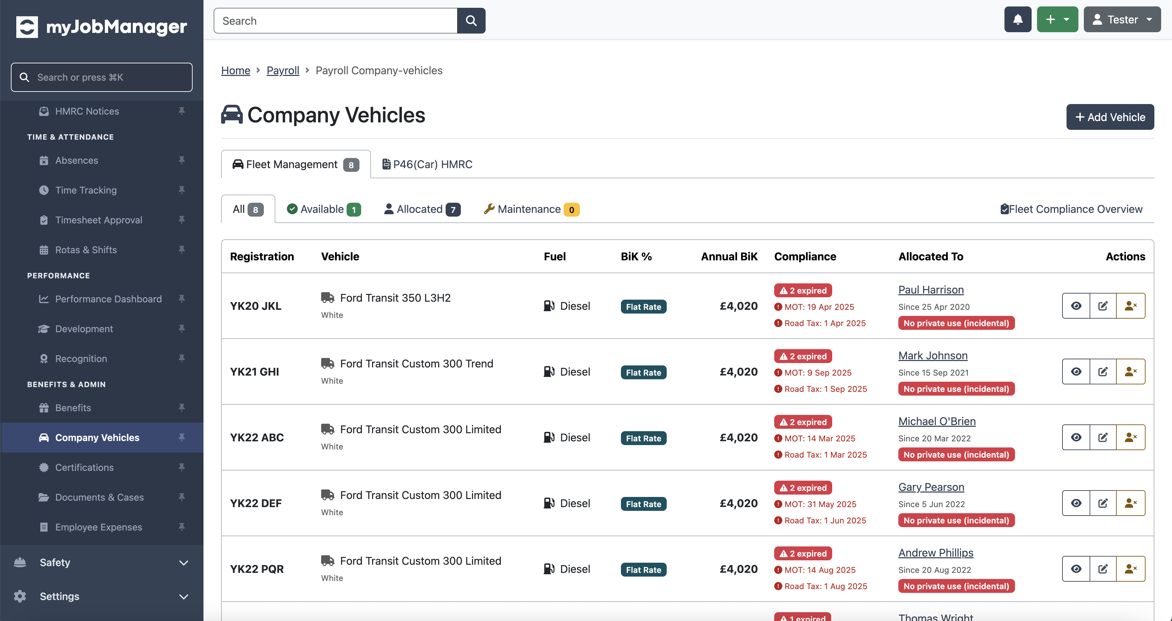Viewport: 1172px width, 621px height.
Task: Click sidebar 'Search or press ⌘K' field
Action: coord(101,77)
